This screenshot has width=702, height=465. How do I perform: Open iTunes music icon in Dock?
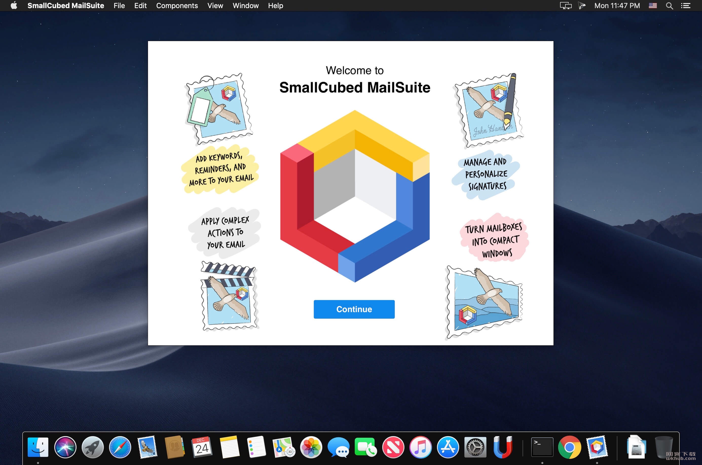tap(420, 447)
